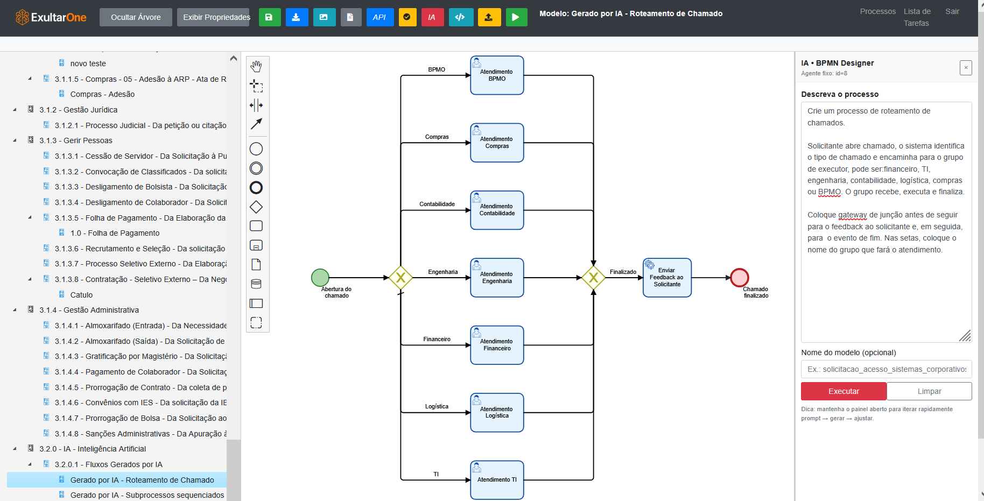Expand 3.2.0.1 - Fluxos Gerados por IA
Viewport: 984px width, 501px height.
pos(30,464)
